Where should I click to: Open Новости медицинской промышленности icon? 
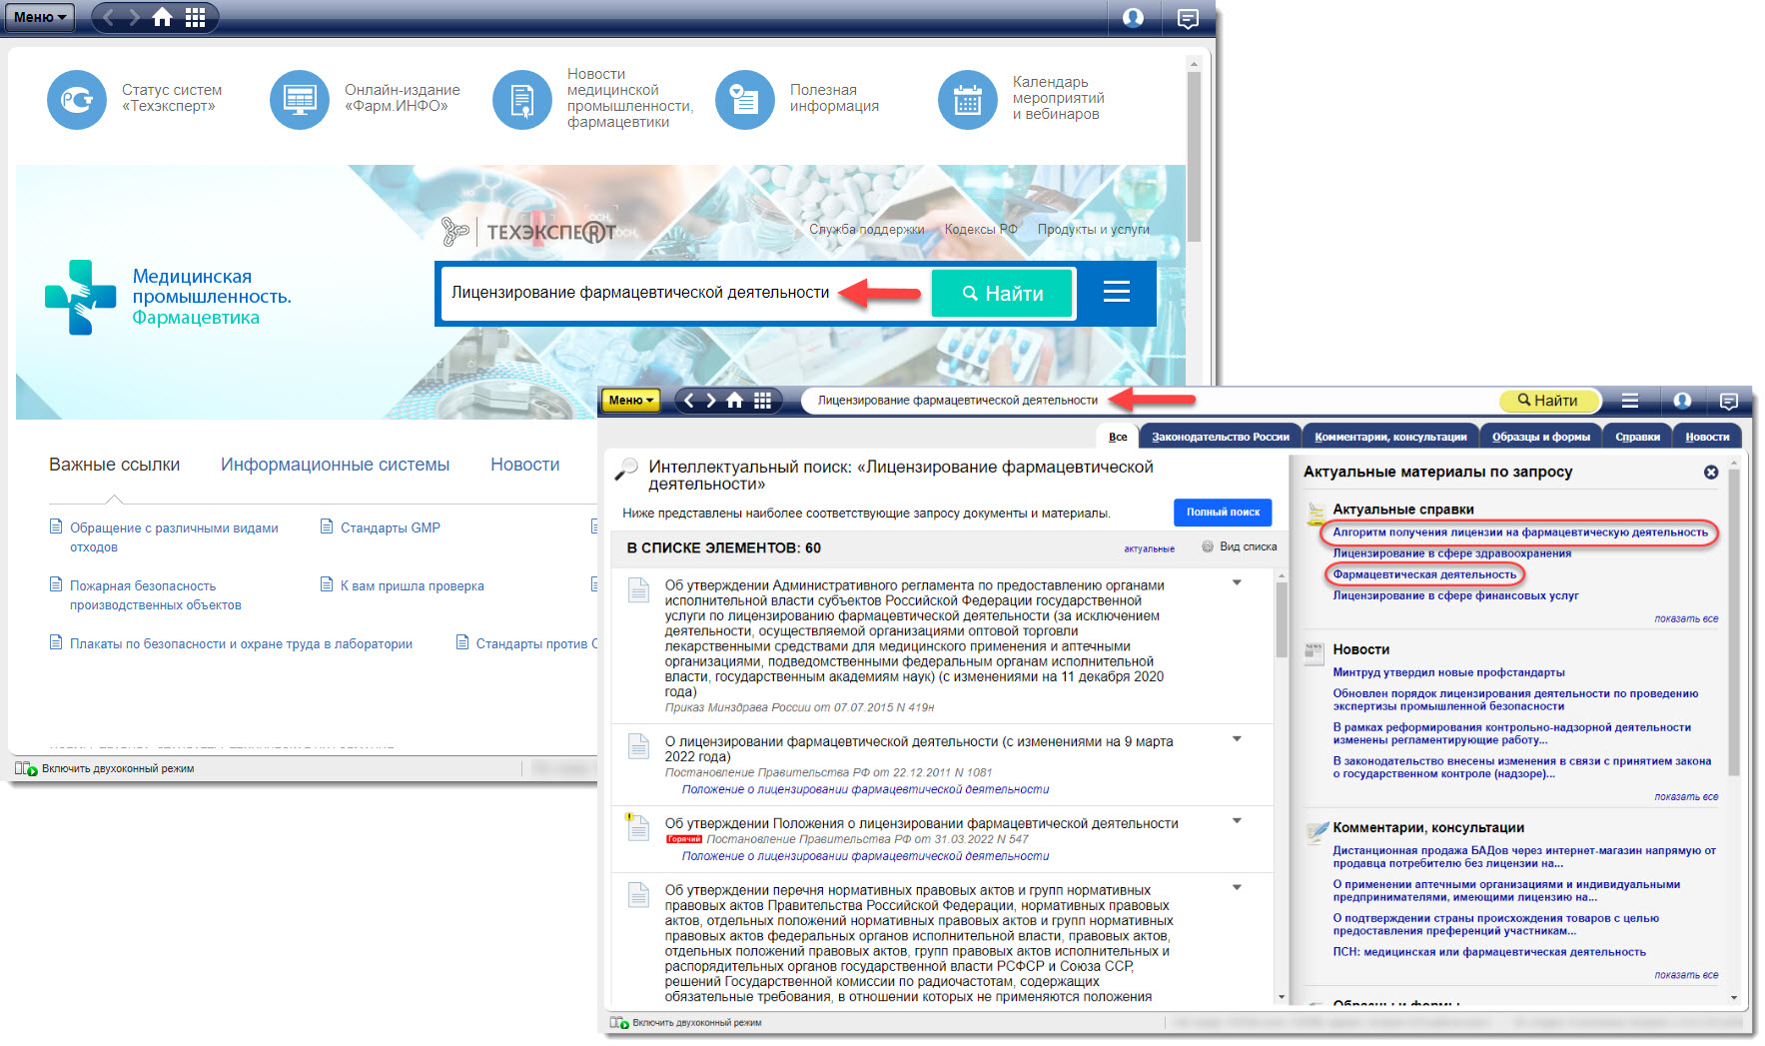[x=522, y=99]
